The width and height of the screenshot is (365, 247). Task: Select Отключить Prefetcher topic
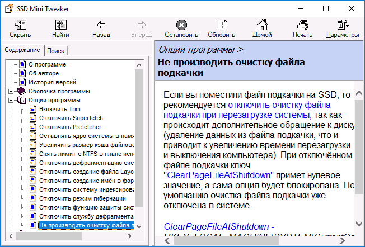[x=71, y=127]
